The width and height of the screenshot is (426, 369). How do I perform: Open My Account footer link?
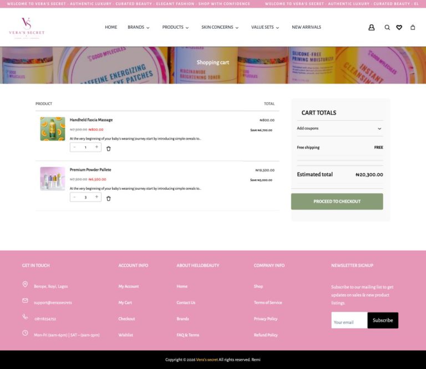129,287
